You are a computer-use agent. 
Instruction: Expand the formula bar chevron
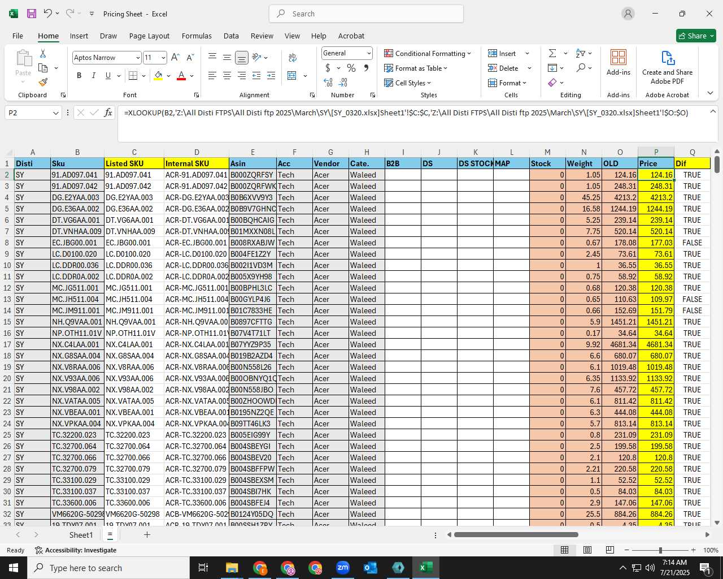point(713,111)
